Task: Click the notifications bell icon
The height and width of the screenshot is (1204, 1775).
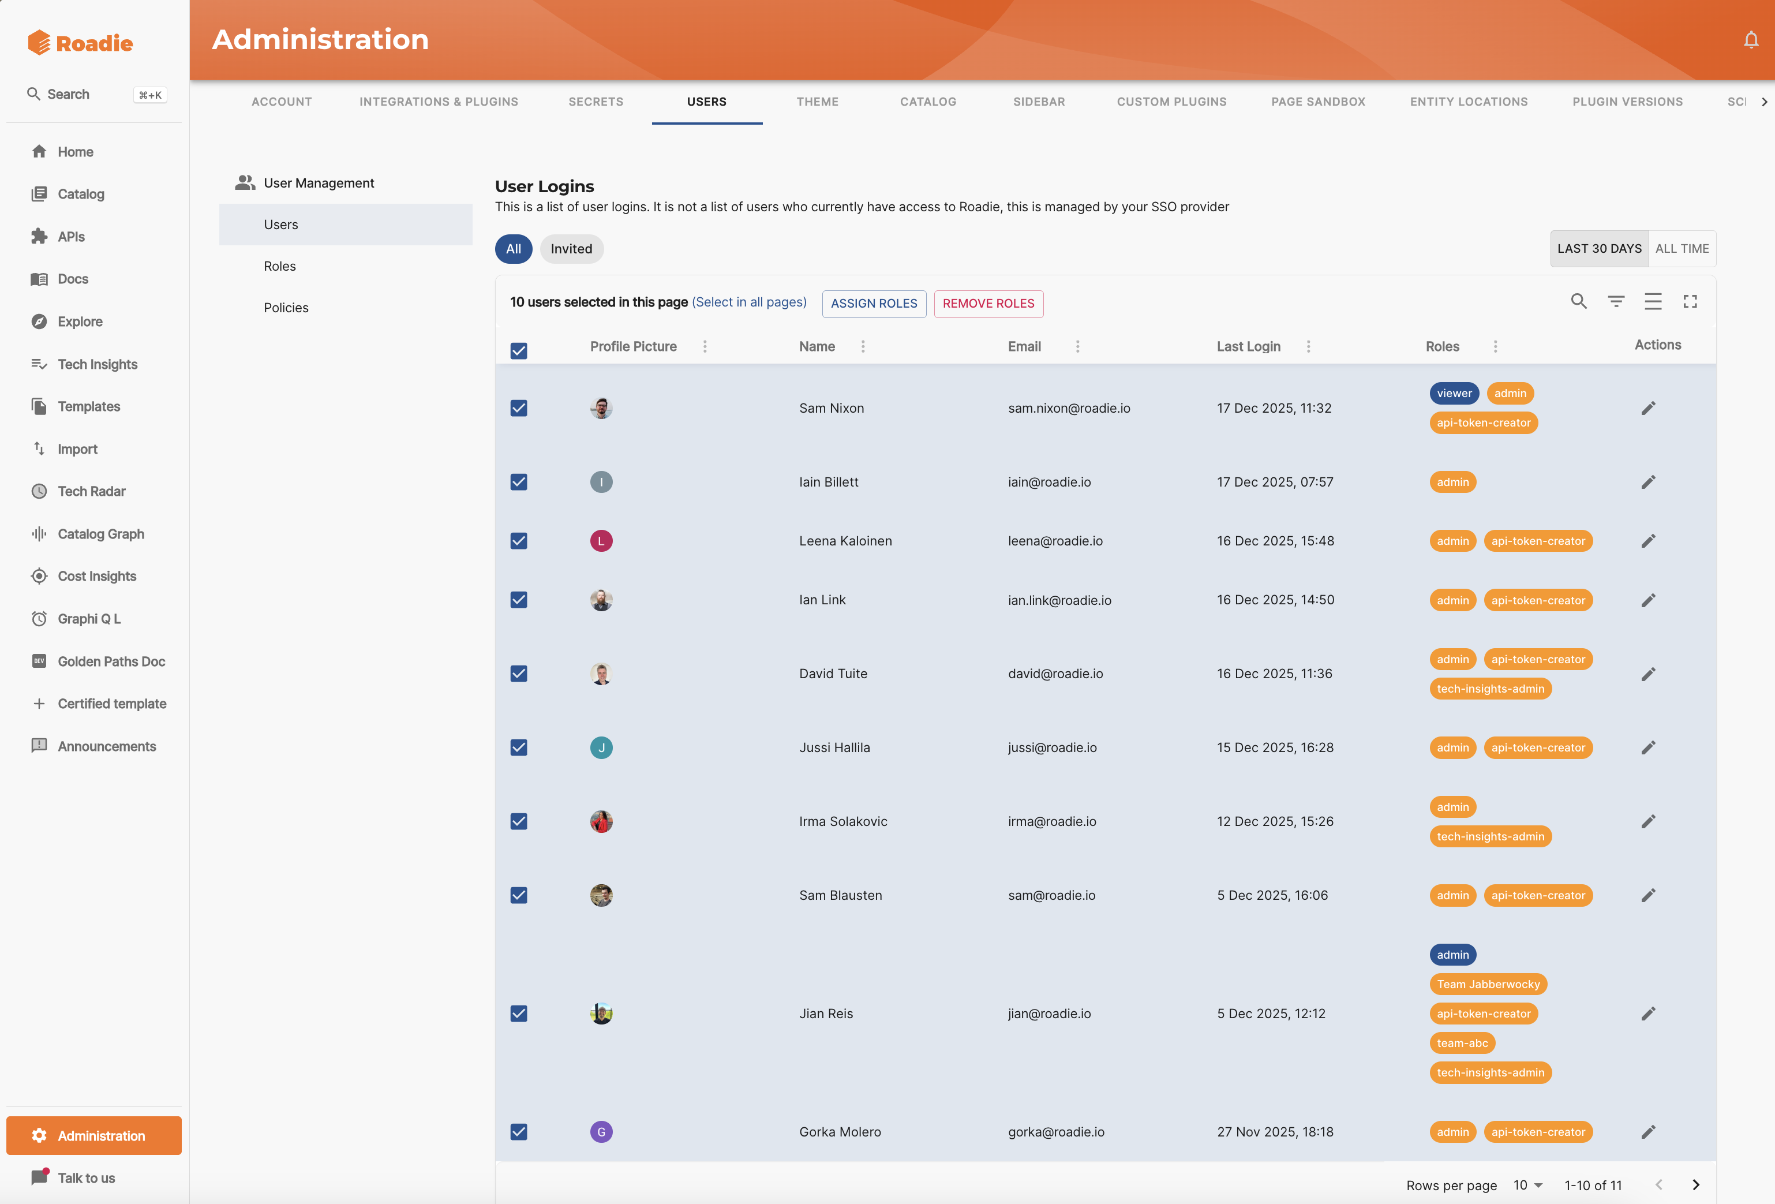Action: pos(1751,40)
